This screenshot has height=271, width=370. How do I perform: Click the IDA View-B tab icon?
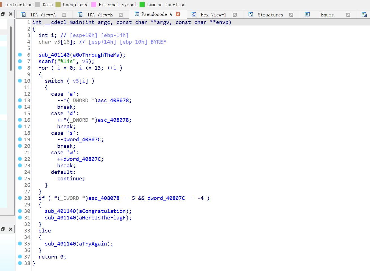coord(80,14)
